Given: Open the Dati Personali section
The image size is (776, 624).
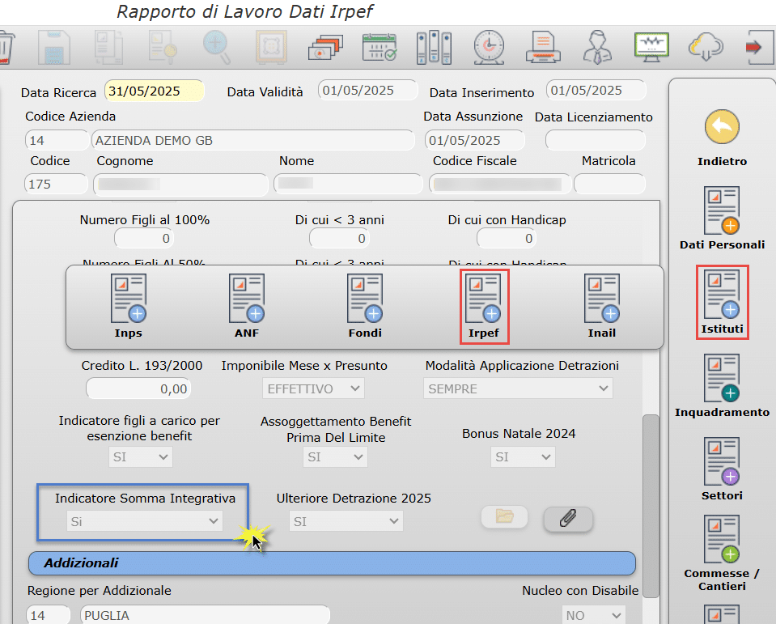Looking at the screenshot, I should click(x=722, y=219).
